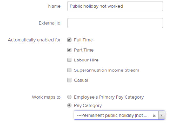The image size is (174, 123).
Task: Select the Pay Category radio button
Action: [69, 105]
